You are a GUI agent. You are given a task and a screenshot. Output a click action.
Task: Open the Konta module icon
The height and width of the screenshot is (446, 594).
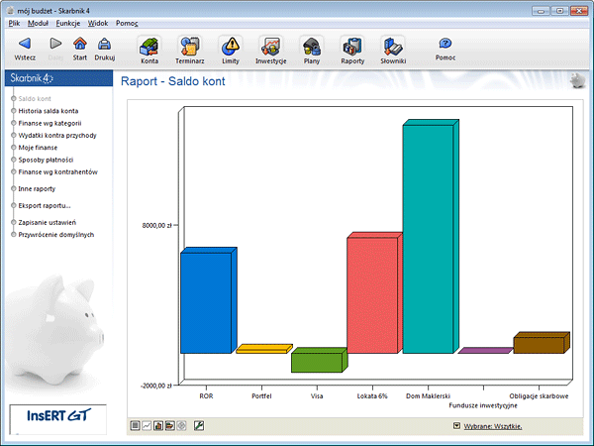(x=149, y=46)
